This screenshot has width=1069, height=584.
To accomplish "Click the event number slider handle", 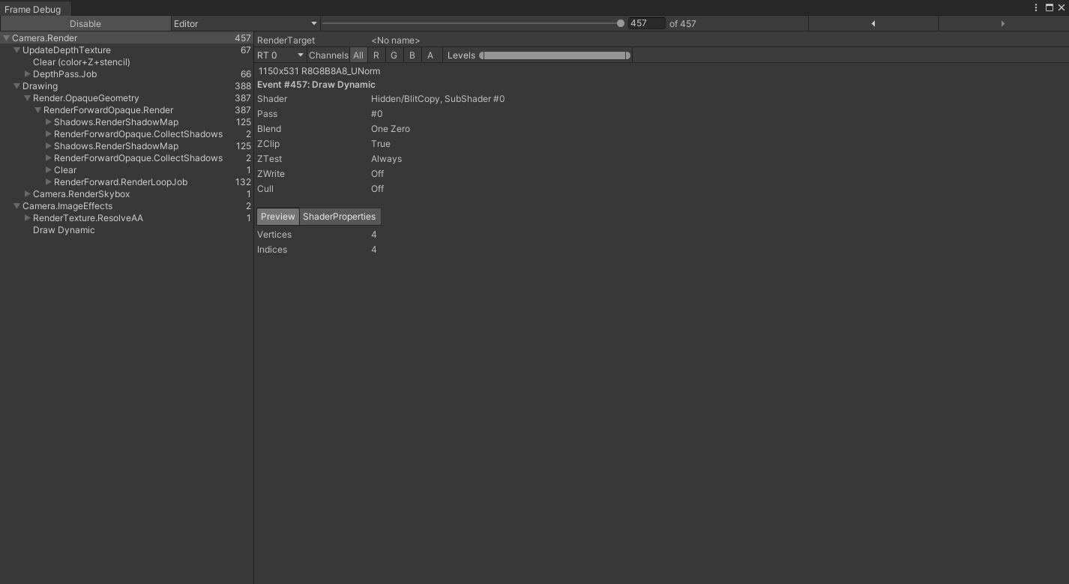I will tap(621, 23).
